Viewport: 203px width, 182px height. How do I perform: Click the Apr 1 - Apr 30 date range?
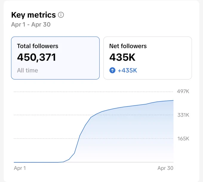(31, 25)
